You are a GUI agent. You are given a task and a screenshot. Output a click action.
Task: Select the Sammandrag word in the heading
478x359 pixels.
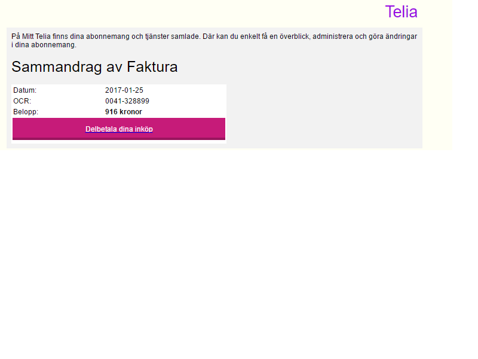(56, 67)
